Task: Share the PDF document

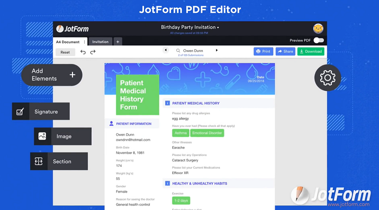Action: 285,51
